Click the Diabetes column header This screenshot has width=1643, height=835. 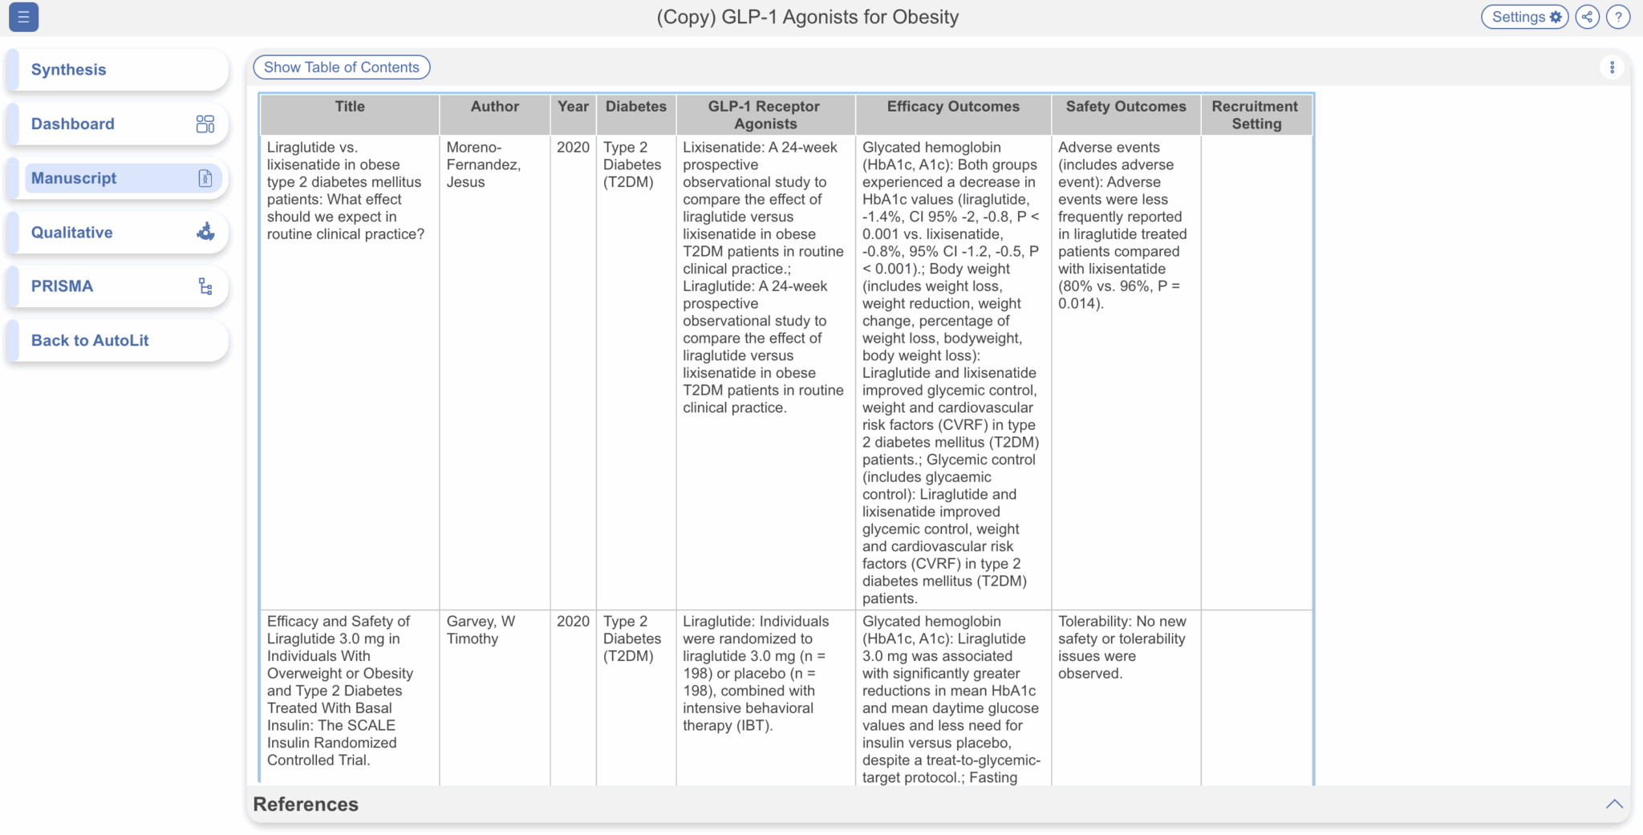[x=636, y=115]
